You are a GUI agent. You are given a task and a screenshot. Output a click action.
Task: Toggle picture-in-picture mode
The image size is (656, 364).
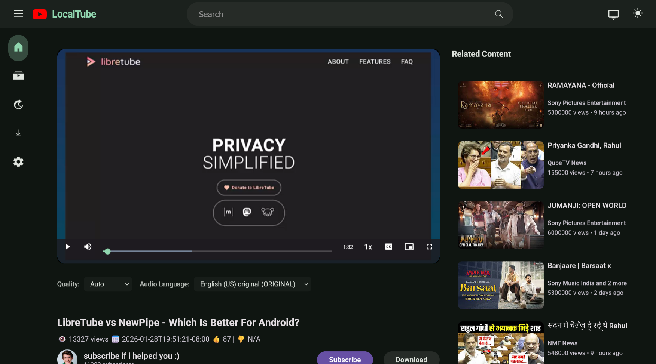coord(409,247)
